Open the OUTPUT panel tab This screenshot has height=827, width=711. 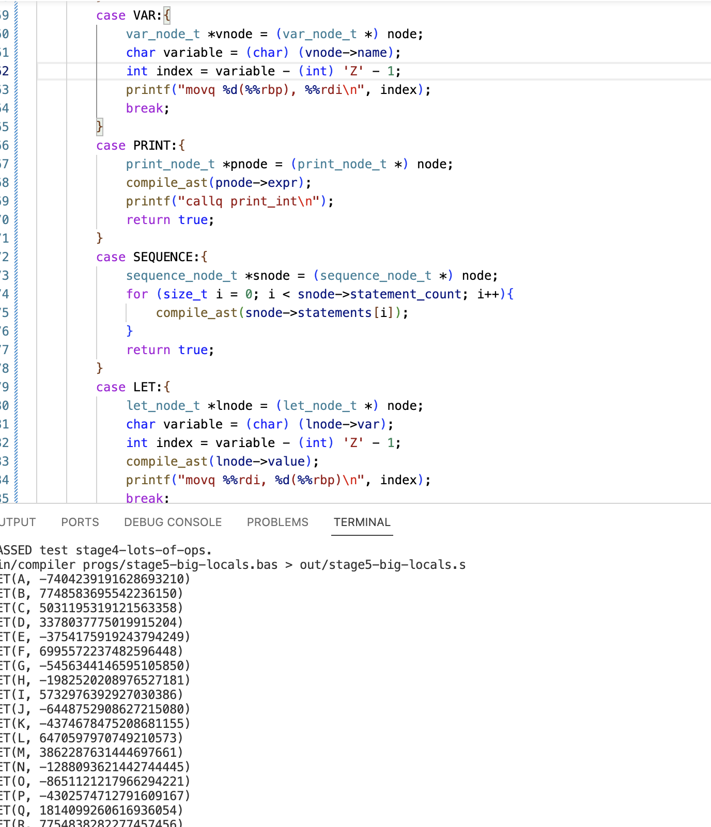pyautogui.click(x=18, y=522)
